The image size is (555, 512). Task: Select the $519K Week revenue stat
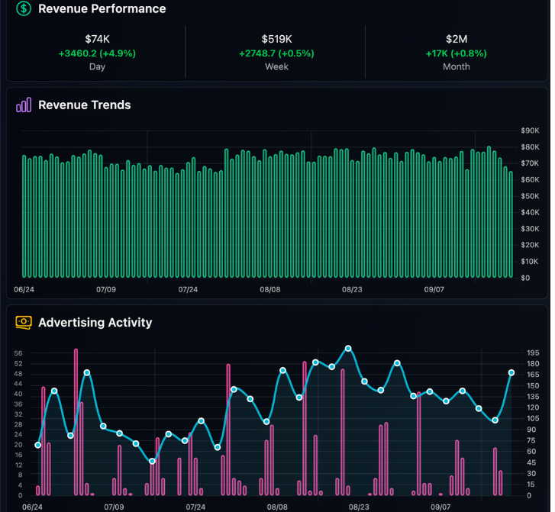[x=276, y=53]
